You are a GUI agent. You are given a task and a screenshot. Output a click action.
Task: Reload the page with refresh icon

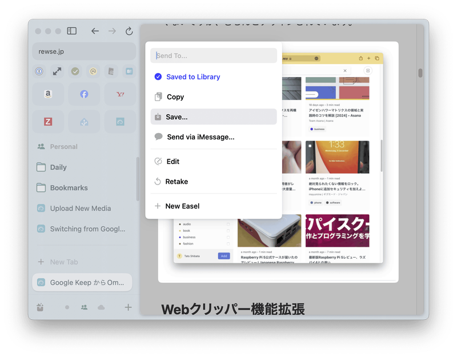tap(129, 31)
